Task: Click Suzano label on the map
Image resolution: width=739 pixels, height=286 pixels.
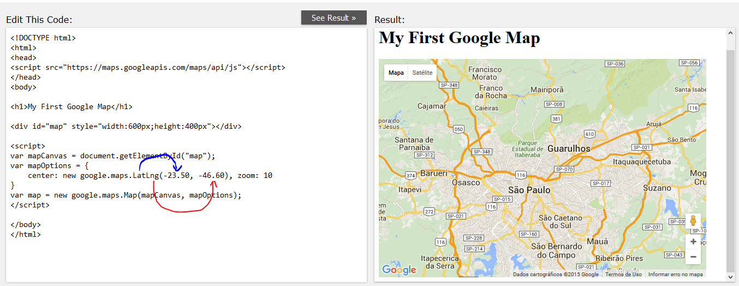Action: 657,188
